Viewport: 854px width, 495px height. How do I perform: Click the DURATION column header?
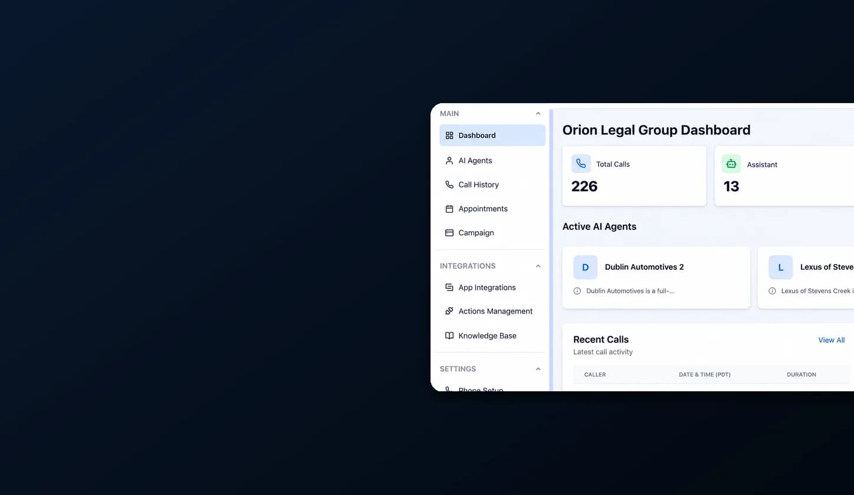[x=801, y=375]
